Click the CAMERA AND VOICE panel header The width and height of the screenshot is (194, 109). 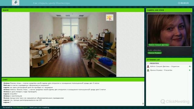point(169,10)
